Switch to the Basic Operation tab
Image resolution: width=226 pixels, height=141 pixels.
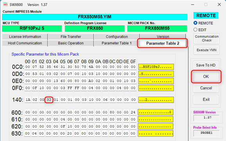pyautogui.click(x=71, y=43)
